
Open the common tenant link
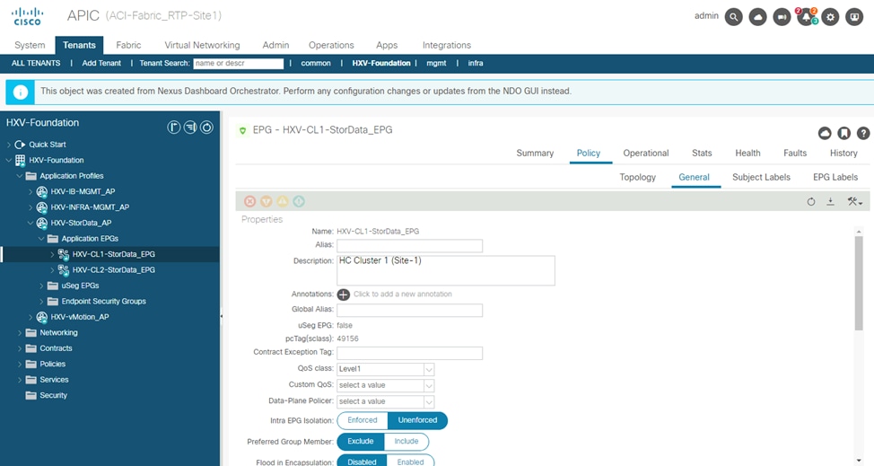316,63
